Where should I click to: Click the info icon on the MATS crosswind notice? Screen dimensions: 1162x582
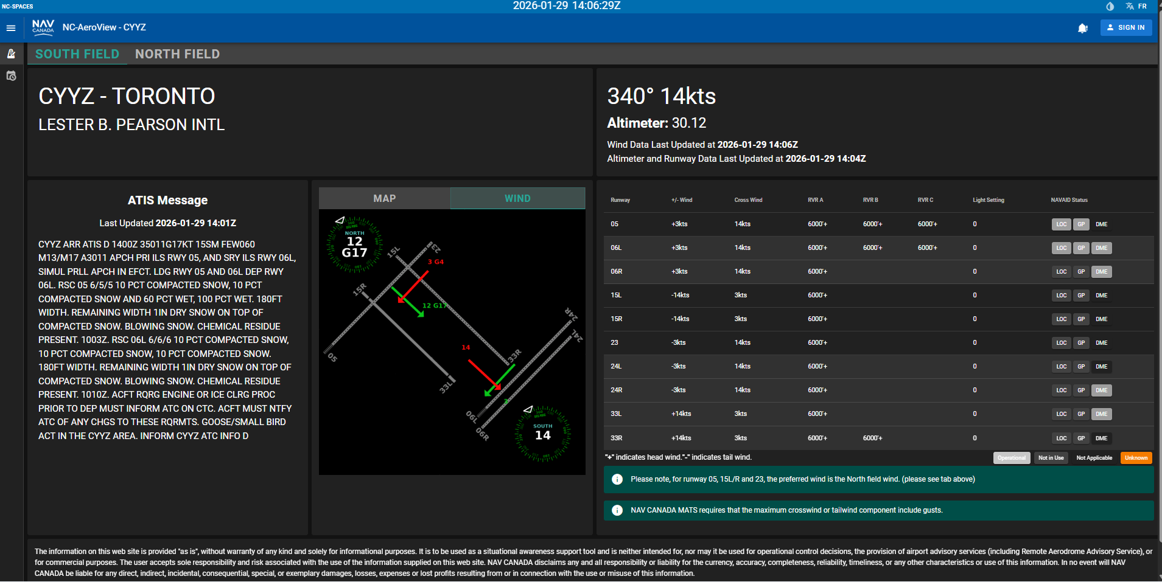(x=617, y=510)
